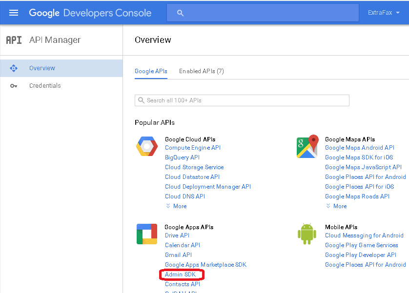Click the header search field
Image resolution: width=409 pixels, height=293 pixels.
tap(263, 13)
